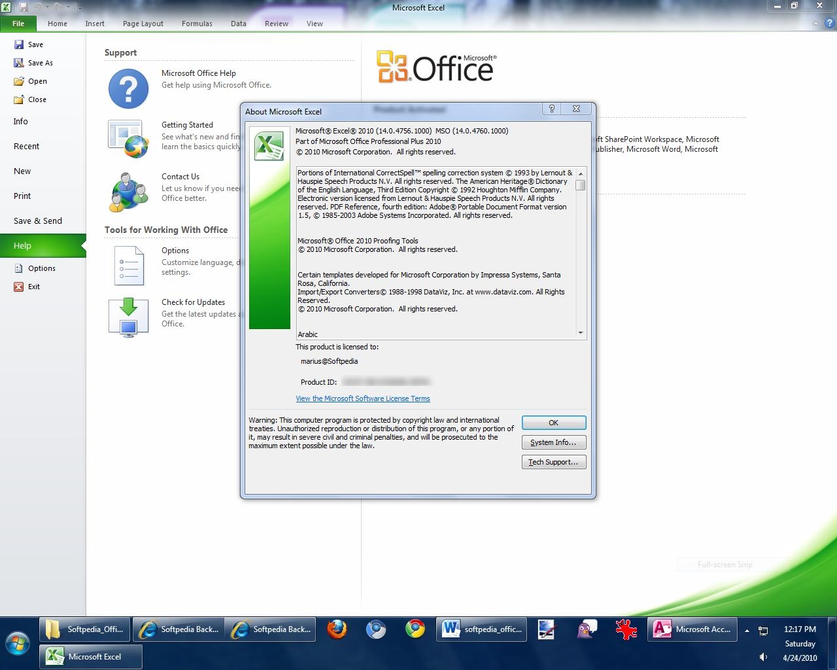Select the Page Layout tab

[143, 24]
